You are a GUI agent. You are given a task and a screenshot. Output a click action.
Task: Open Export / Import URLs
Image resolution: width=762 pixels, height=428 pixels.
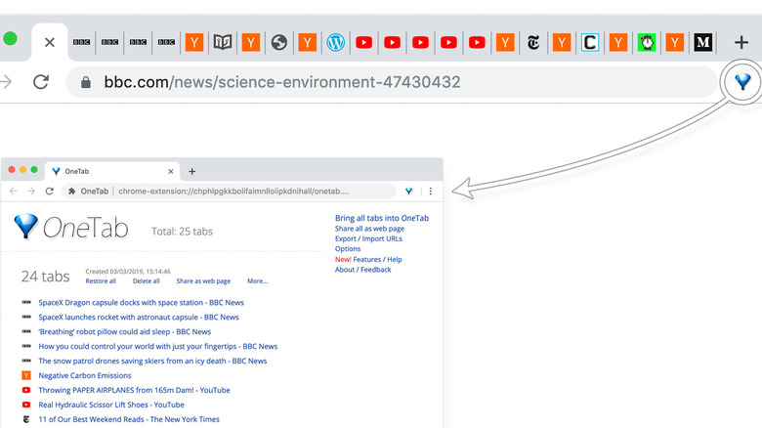[368, 238]
